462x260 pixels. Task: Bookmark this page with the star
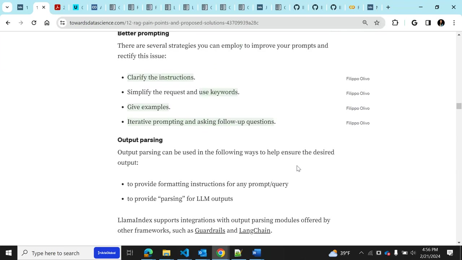(x=377, y=23)
